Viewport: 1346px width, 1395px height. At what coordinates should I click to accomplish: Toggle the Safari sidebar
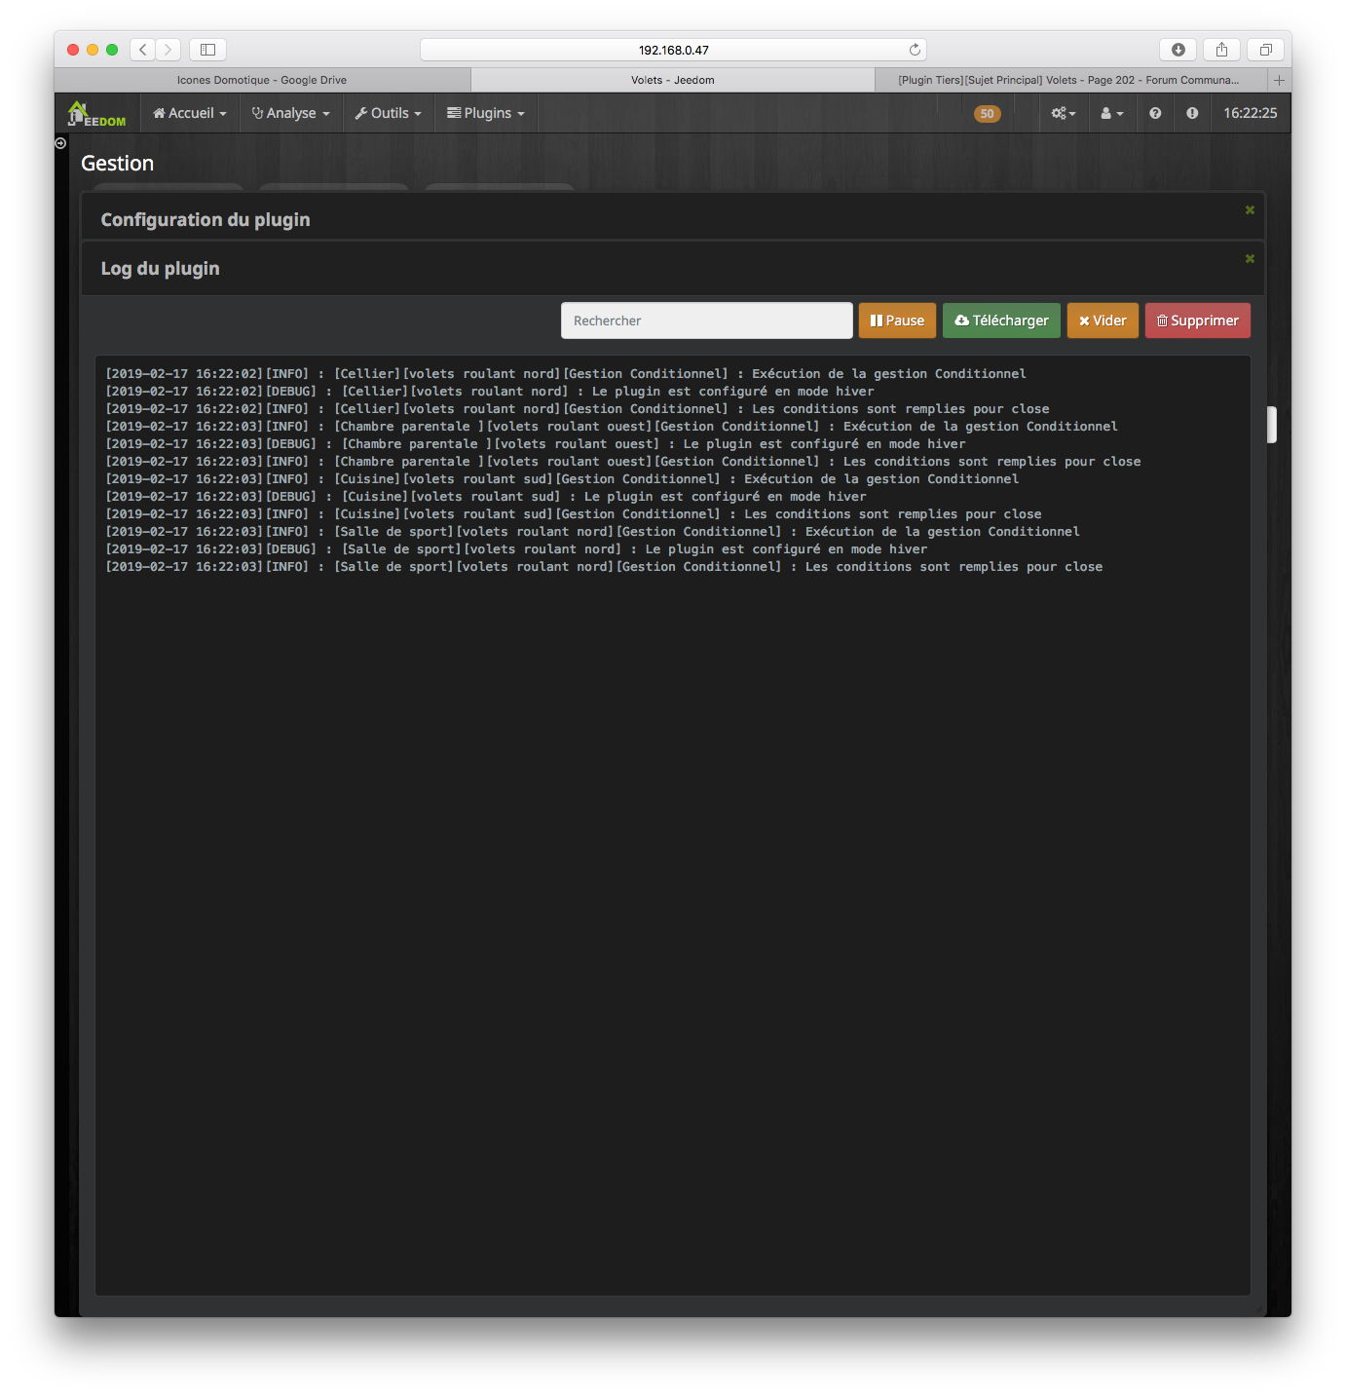207,49
